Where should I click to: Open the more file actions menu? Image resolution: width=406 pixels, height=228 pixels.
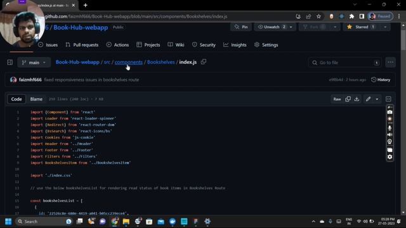point(391,62)
